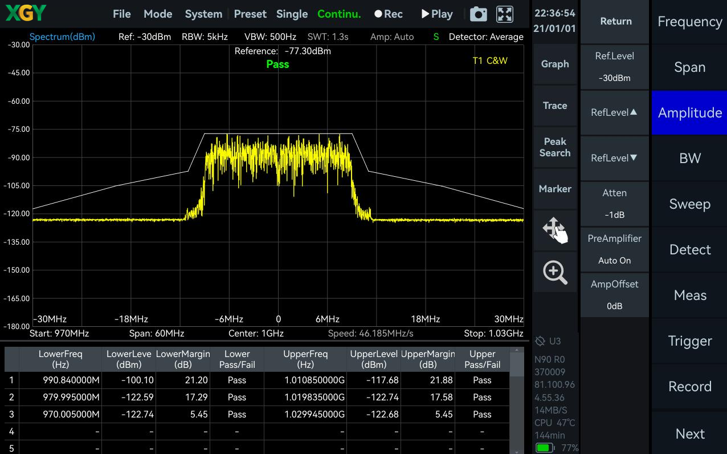Click the results table scrollbar
Viewport: 727px width, 454px height.
coord(517,399)
